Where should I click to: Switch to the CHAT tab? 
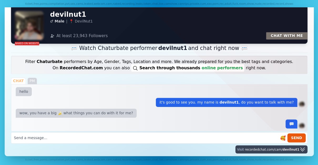[x=18, y=81]
